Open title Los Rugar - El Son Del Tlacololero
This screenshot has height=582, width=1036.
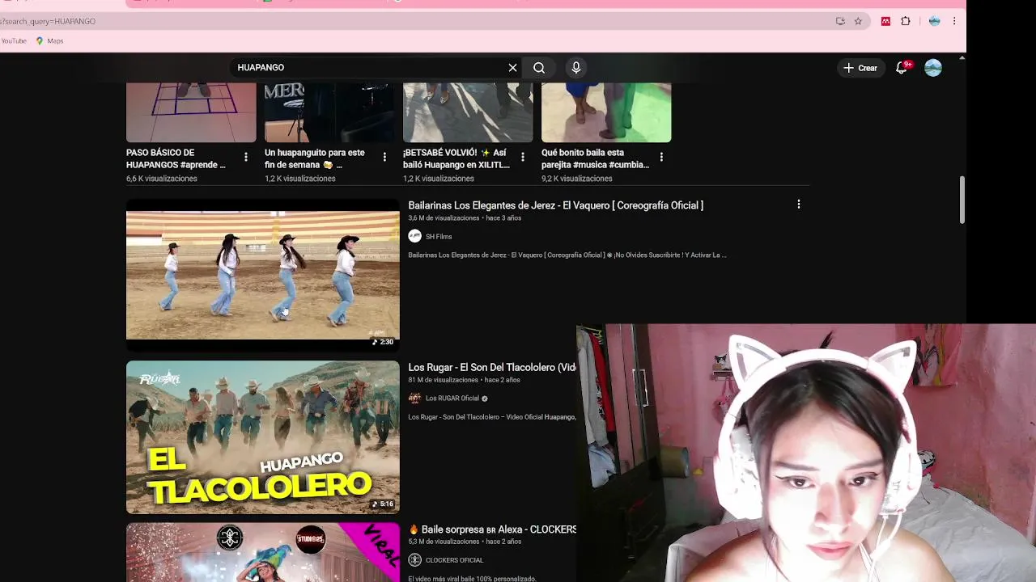tap(492, 367)
